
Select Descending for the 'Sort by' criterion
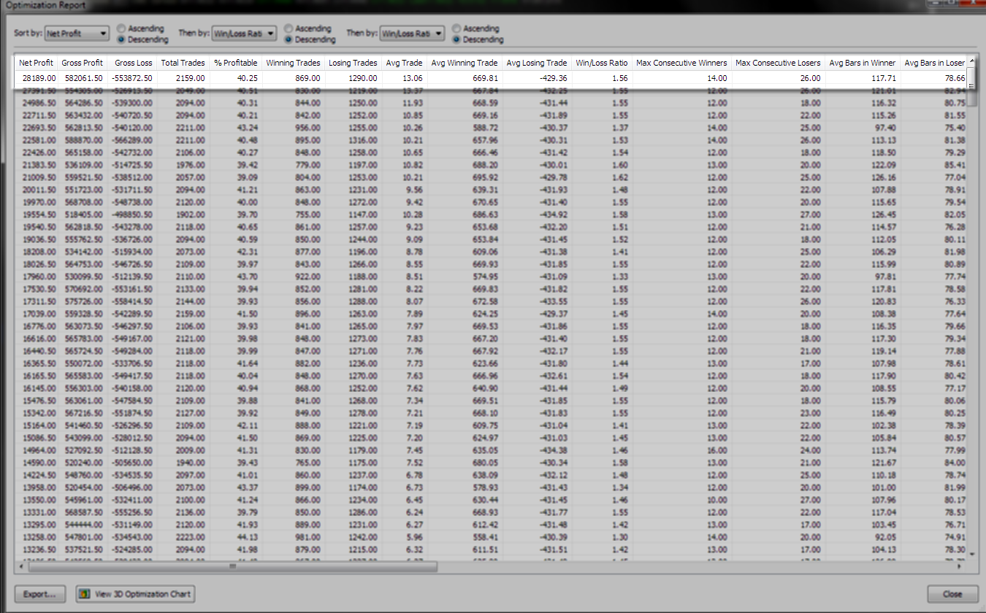pos(142,39)
